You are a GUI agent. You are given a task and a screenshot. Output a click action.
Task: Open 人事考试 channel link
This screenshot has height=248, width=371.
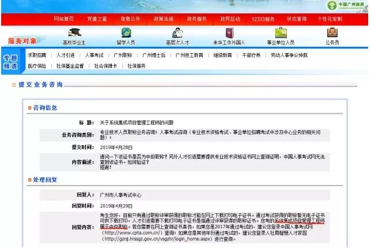94,55
